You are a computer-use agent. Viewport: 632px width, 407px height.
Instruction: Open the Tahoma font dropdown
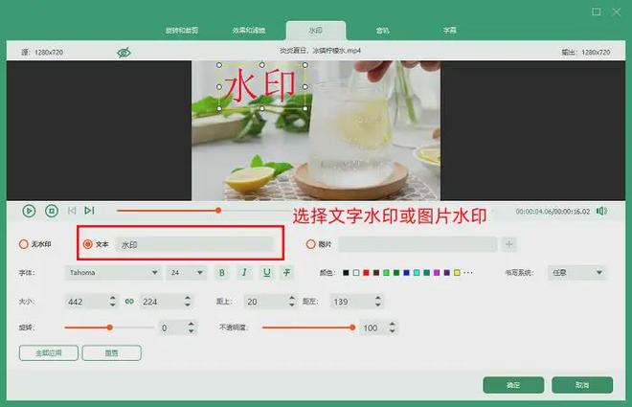point(112,273)
